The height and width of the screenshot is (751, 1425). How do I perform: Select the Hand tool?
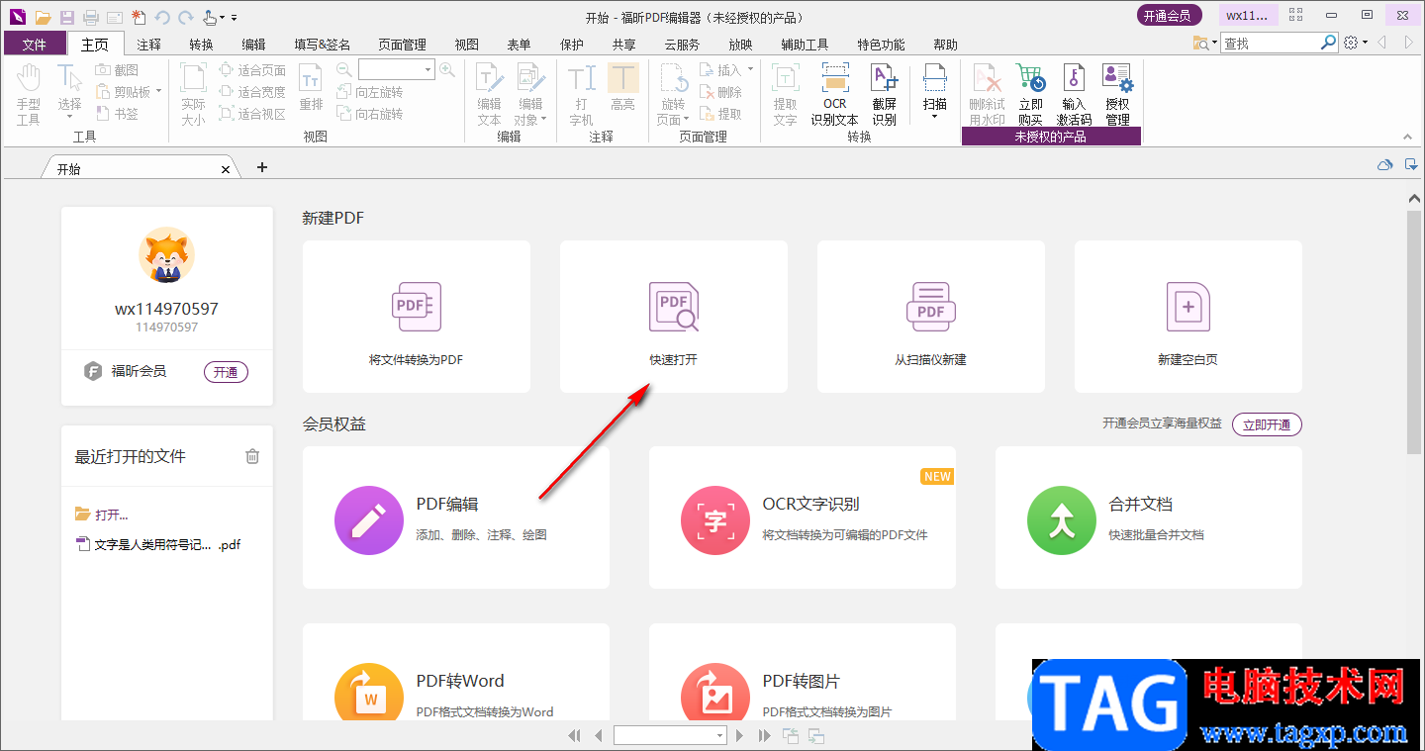pyautogui.click(x=29, y=94)
